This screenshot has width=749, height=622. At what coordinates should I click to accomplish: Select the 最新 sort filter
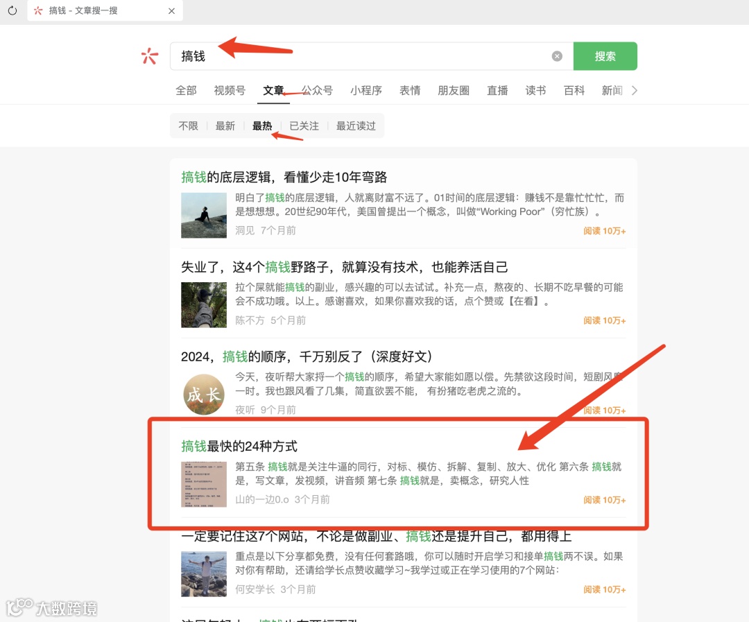tap(225, 126)
